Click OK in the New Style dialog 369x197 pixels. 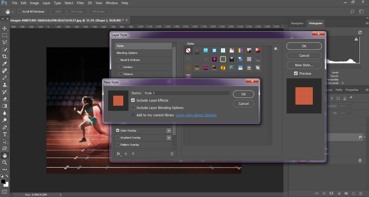point(244,94)
